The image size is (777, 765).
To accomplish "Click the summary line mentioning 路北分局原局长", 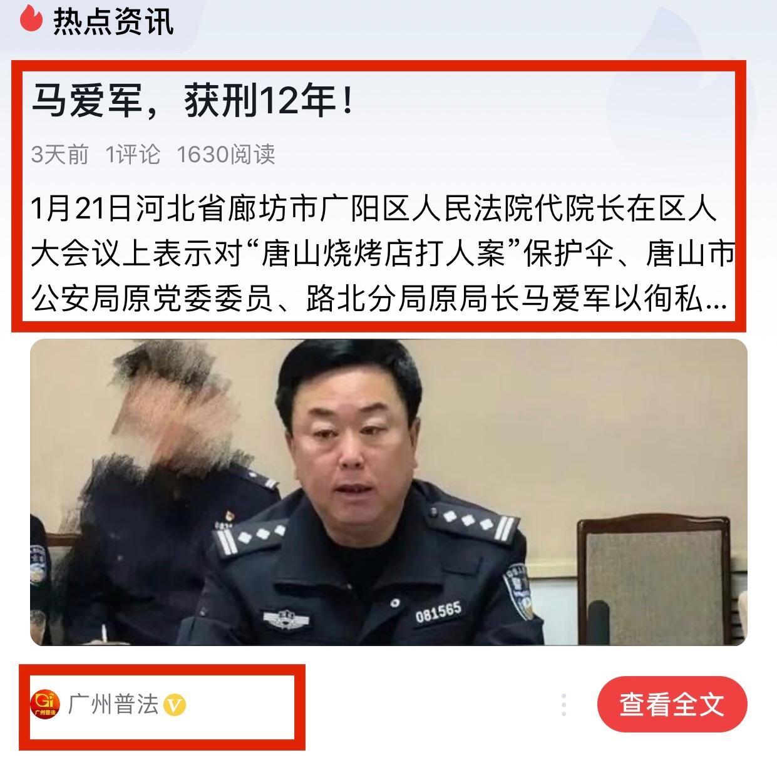I will pyautogui.click(x=379, y=301).
